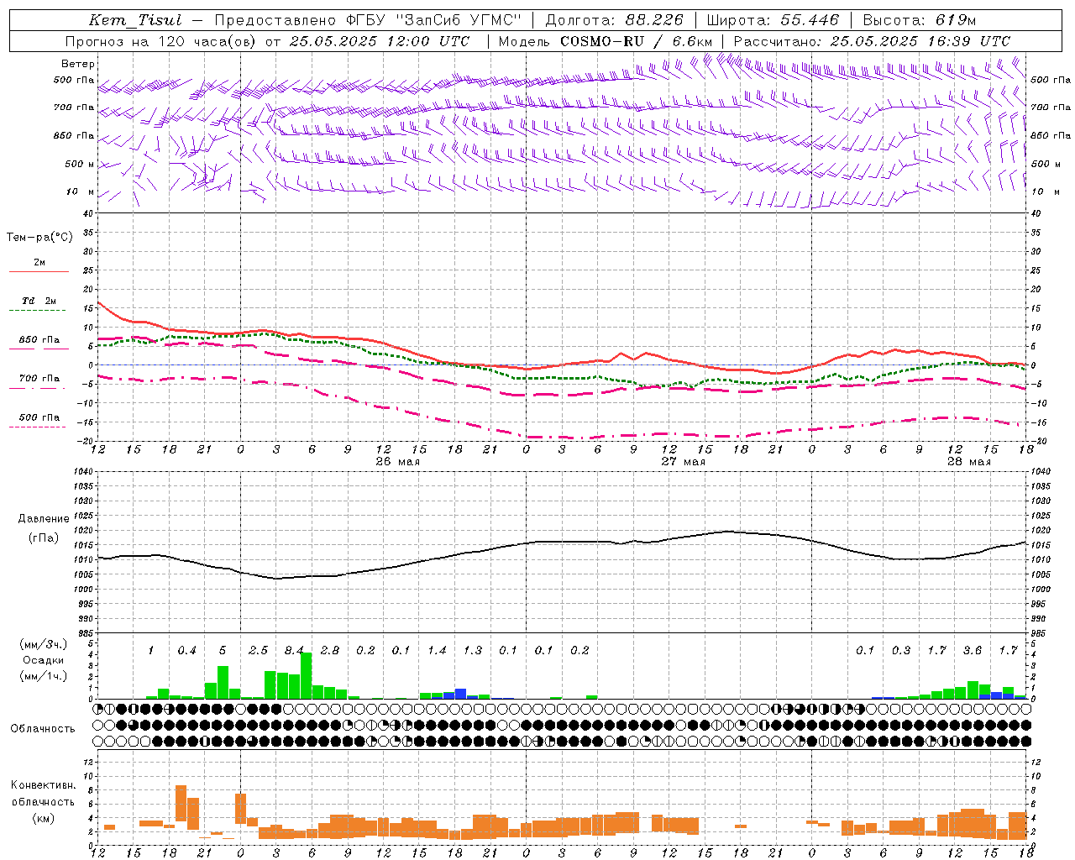Click the Конвективн. label

pyautogui.click(x=44, y=785)
